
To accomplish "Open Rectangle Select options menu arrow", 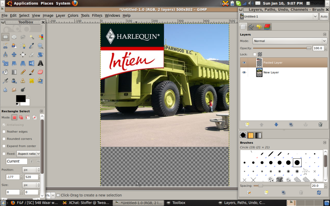I will tap(41, 111).
